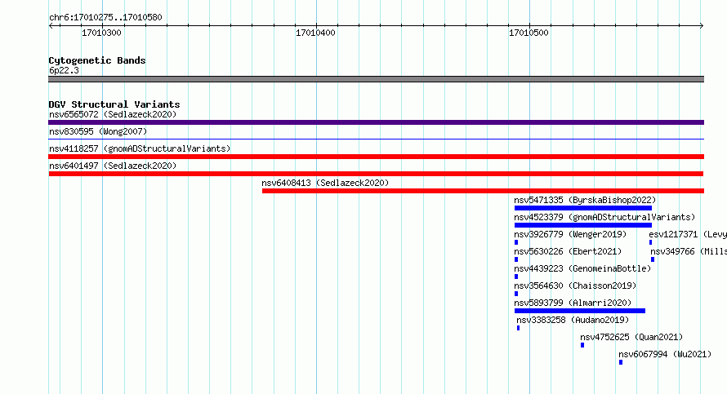Select the DGV Structural Variants track title
The image size is (727, 394).
(x=114, y=104)
